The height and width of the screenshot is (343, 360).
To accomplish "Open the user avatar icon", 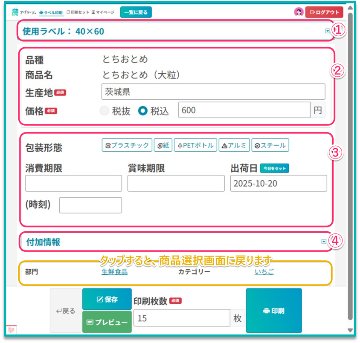I will (299, 12).
